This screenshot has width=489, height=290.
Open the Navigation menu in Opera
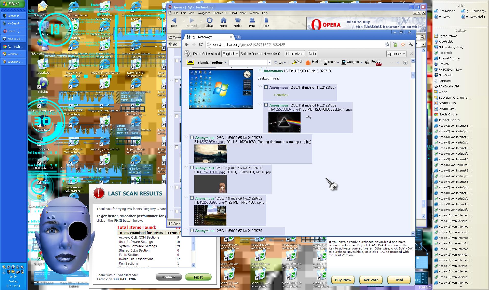204,13
